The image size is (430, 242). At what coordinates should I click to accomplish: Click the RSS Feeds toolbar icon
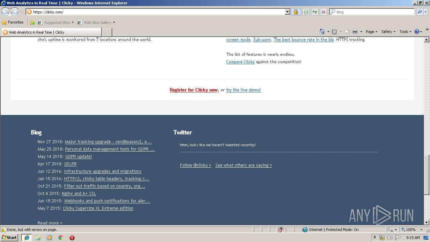[x=334, y=32]
